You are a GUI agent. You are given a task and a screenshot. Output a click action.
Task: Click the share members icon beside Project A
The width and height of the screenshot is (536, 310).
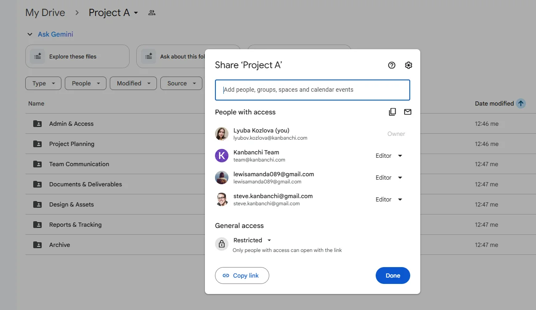coord(151,13)
